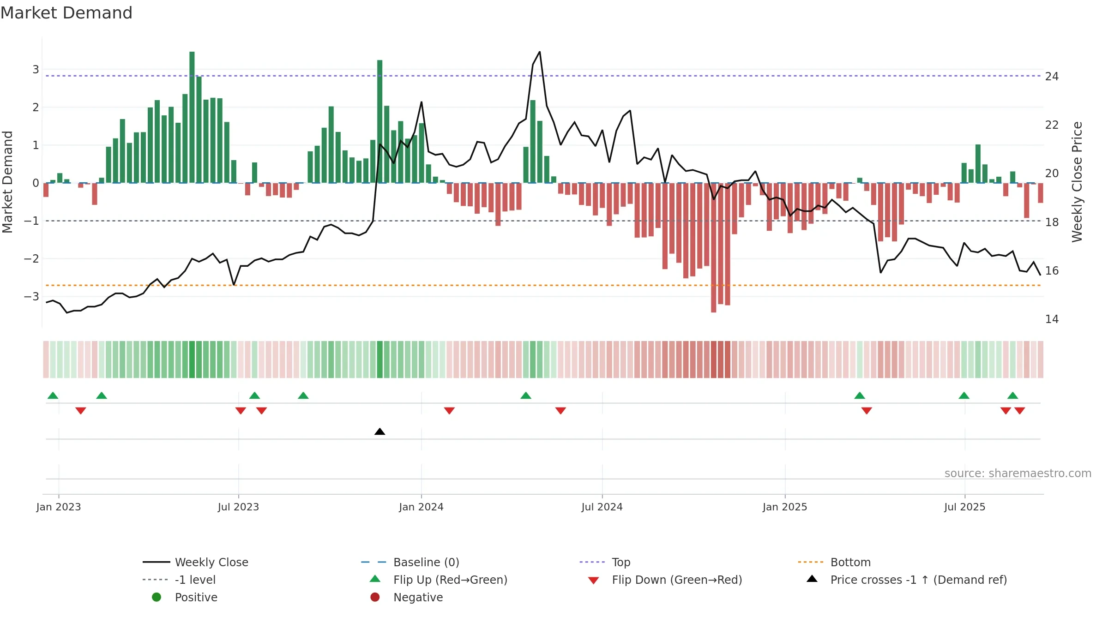Click the red Flip Down legend triangle icon
The image size is (1108, 623).
coord(594,581)
